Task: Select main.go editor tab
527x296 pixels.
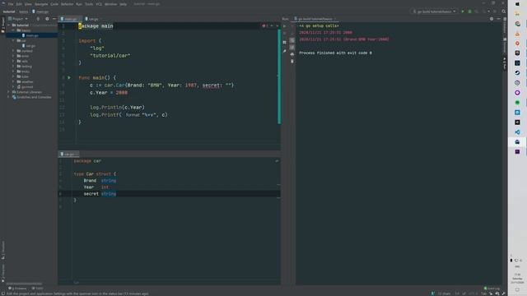Action: coord(70,19)
